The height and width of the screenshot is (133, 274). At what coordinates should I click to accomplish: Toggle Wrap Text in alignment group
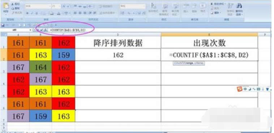106,6
